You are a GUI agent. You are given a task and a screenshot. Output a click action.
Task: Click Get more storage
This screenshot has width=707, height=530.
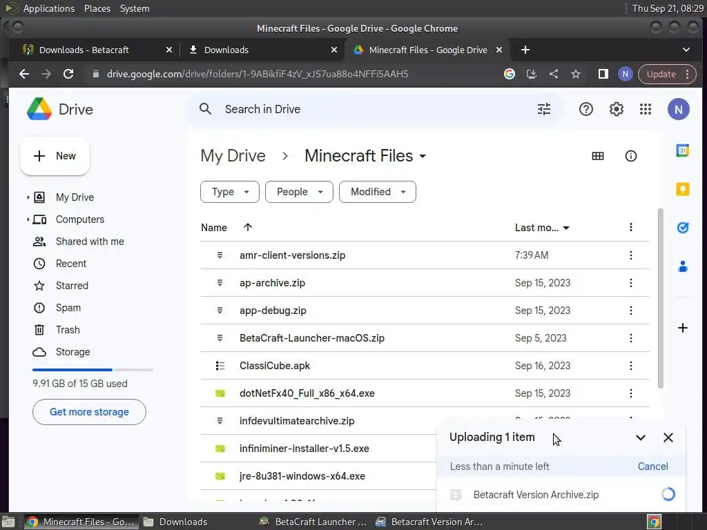[89, 412]
